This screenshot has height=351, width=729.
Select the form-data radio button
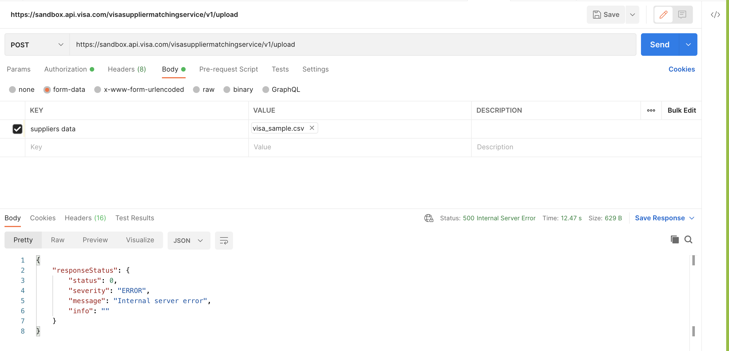(47, 90)
